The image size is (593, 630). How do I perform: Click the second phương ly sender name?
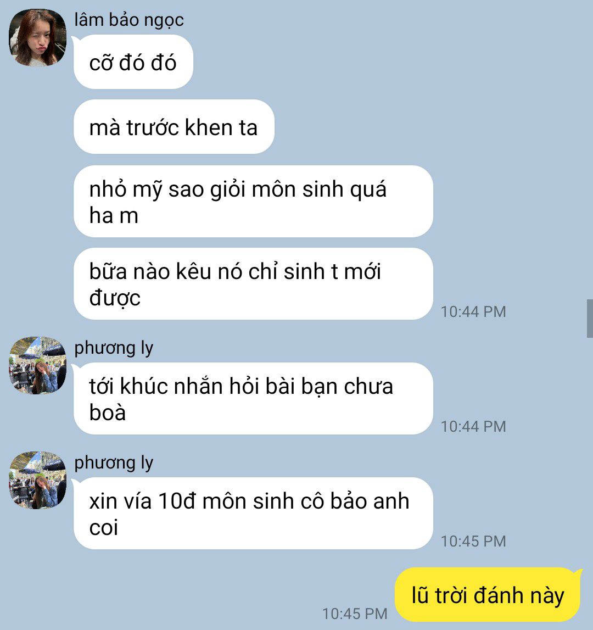tap(114, 463)
